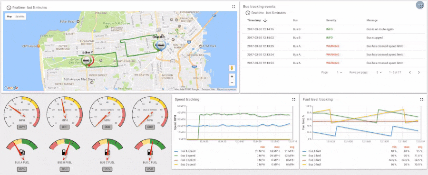
Task: Open the Rows per page dropdown
Action: (379, 73)
